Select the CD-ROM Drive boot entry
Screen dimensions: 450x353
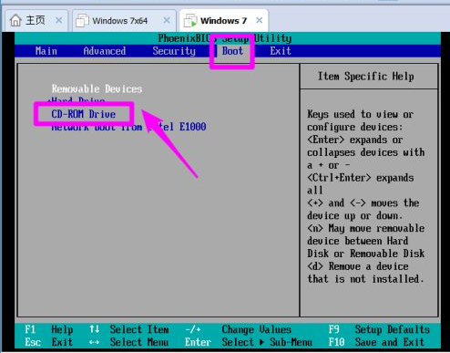(84, 114)
